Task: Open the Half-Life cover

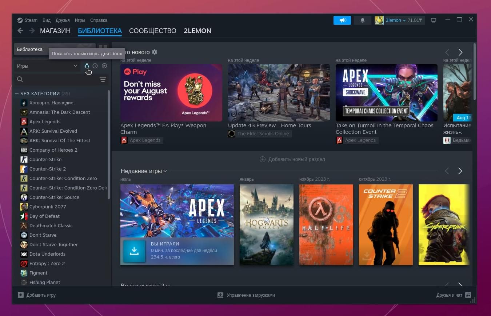Action: click(326, 225)
